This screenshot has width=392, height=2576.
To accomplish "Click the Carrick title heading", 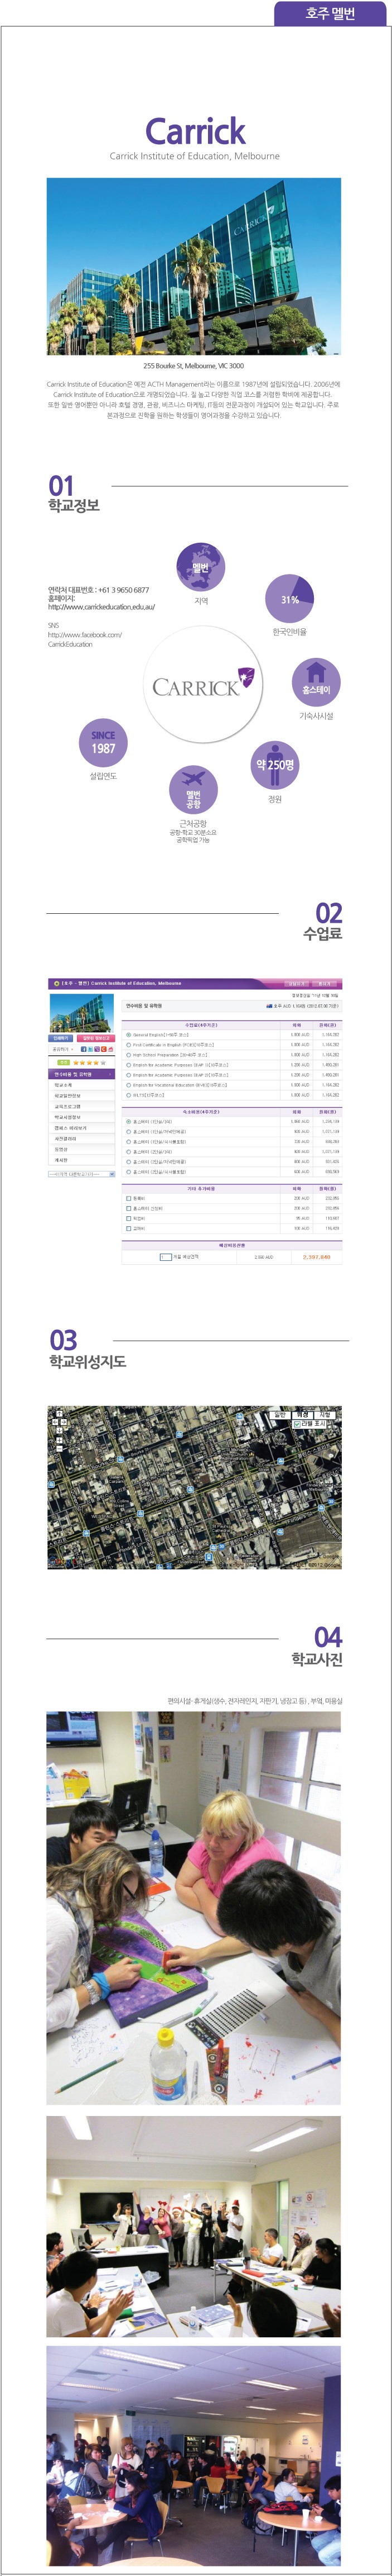I will [x=195, y=131].
